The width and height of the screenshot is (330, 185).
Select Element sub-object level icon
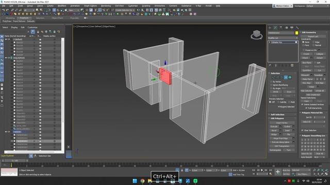tap(290, 78)
